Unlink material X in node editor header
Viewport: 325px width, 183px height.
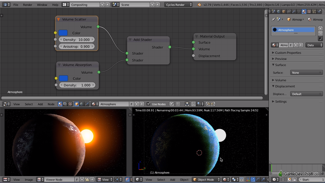tap(142, 104)
